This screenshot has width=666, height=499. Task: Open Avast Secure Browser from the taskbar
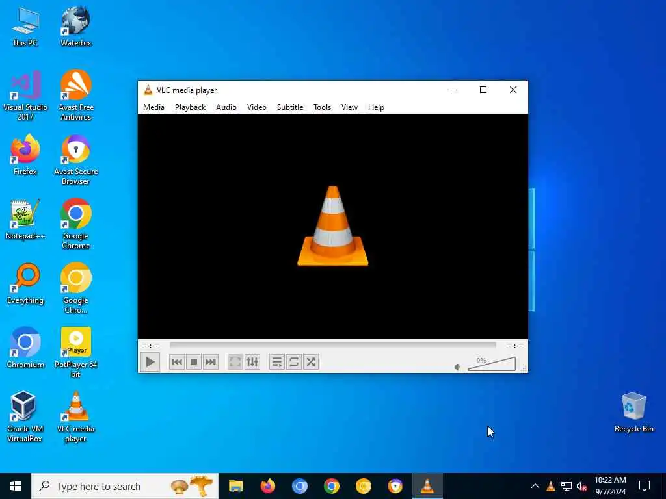coord(395,486)
